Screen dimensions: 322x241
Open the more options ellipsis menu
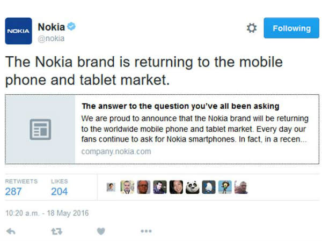[146, 231]
